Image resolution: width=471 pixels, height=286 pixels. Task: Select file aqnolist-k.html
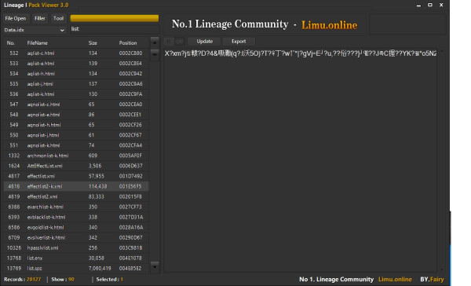point(76,145)
